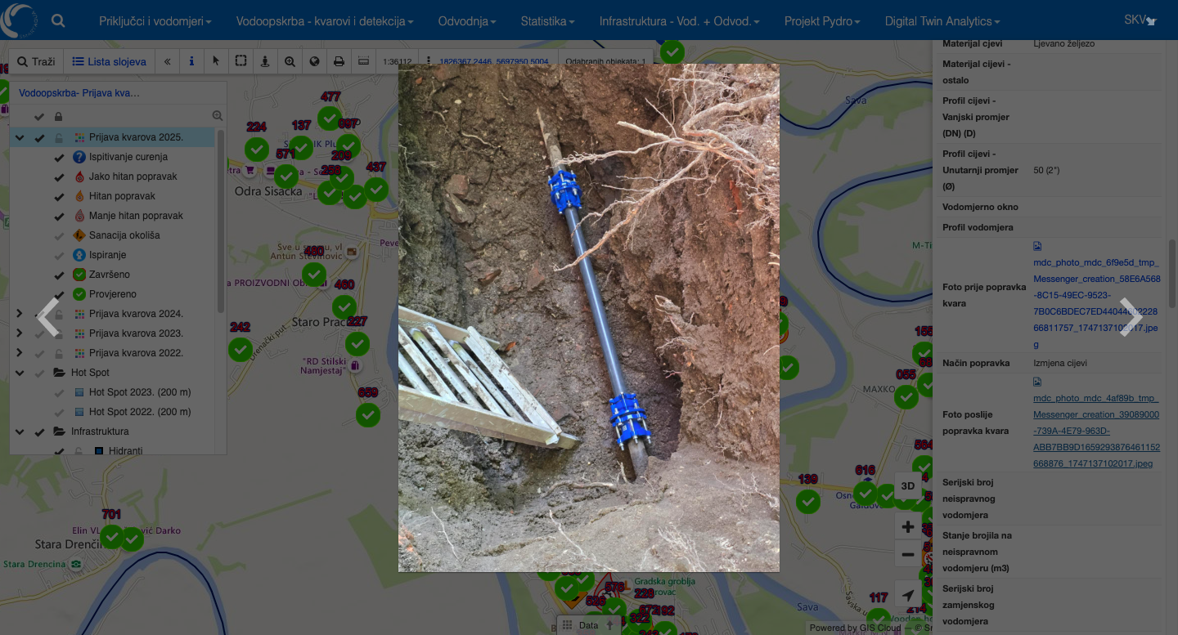Click the zoom-in magnifier tool
The width and height of the screenshot is (1178, 635).
(x=290, y=61)
